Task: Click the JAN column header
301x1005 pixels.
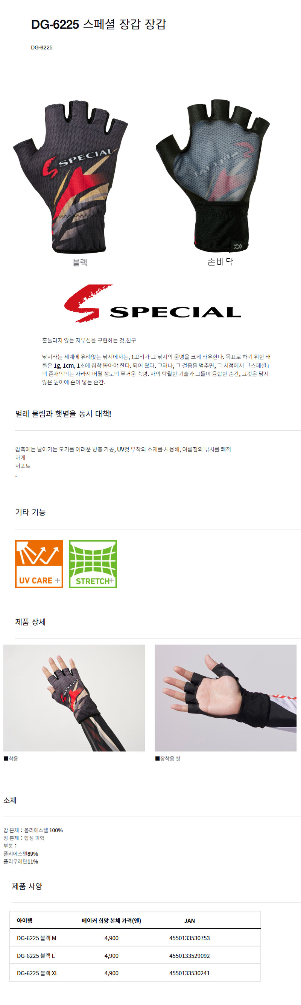Action: coord(189,921)
